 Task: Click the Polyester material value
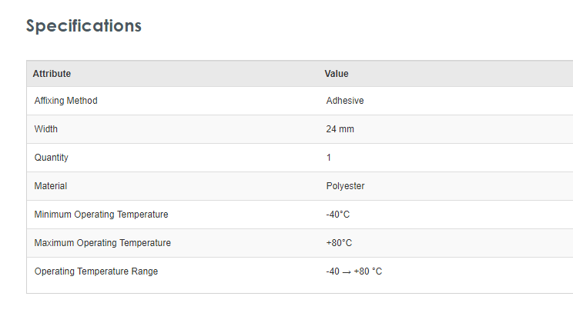[345, 186]
